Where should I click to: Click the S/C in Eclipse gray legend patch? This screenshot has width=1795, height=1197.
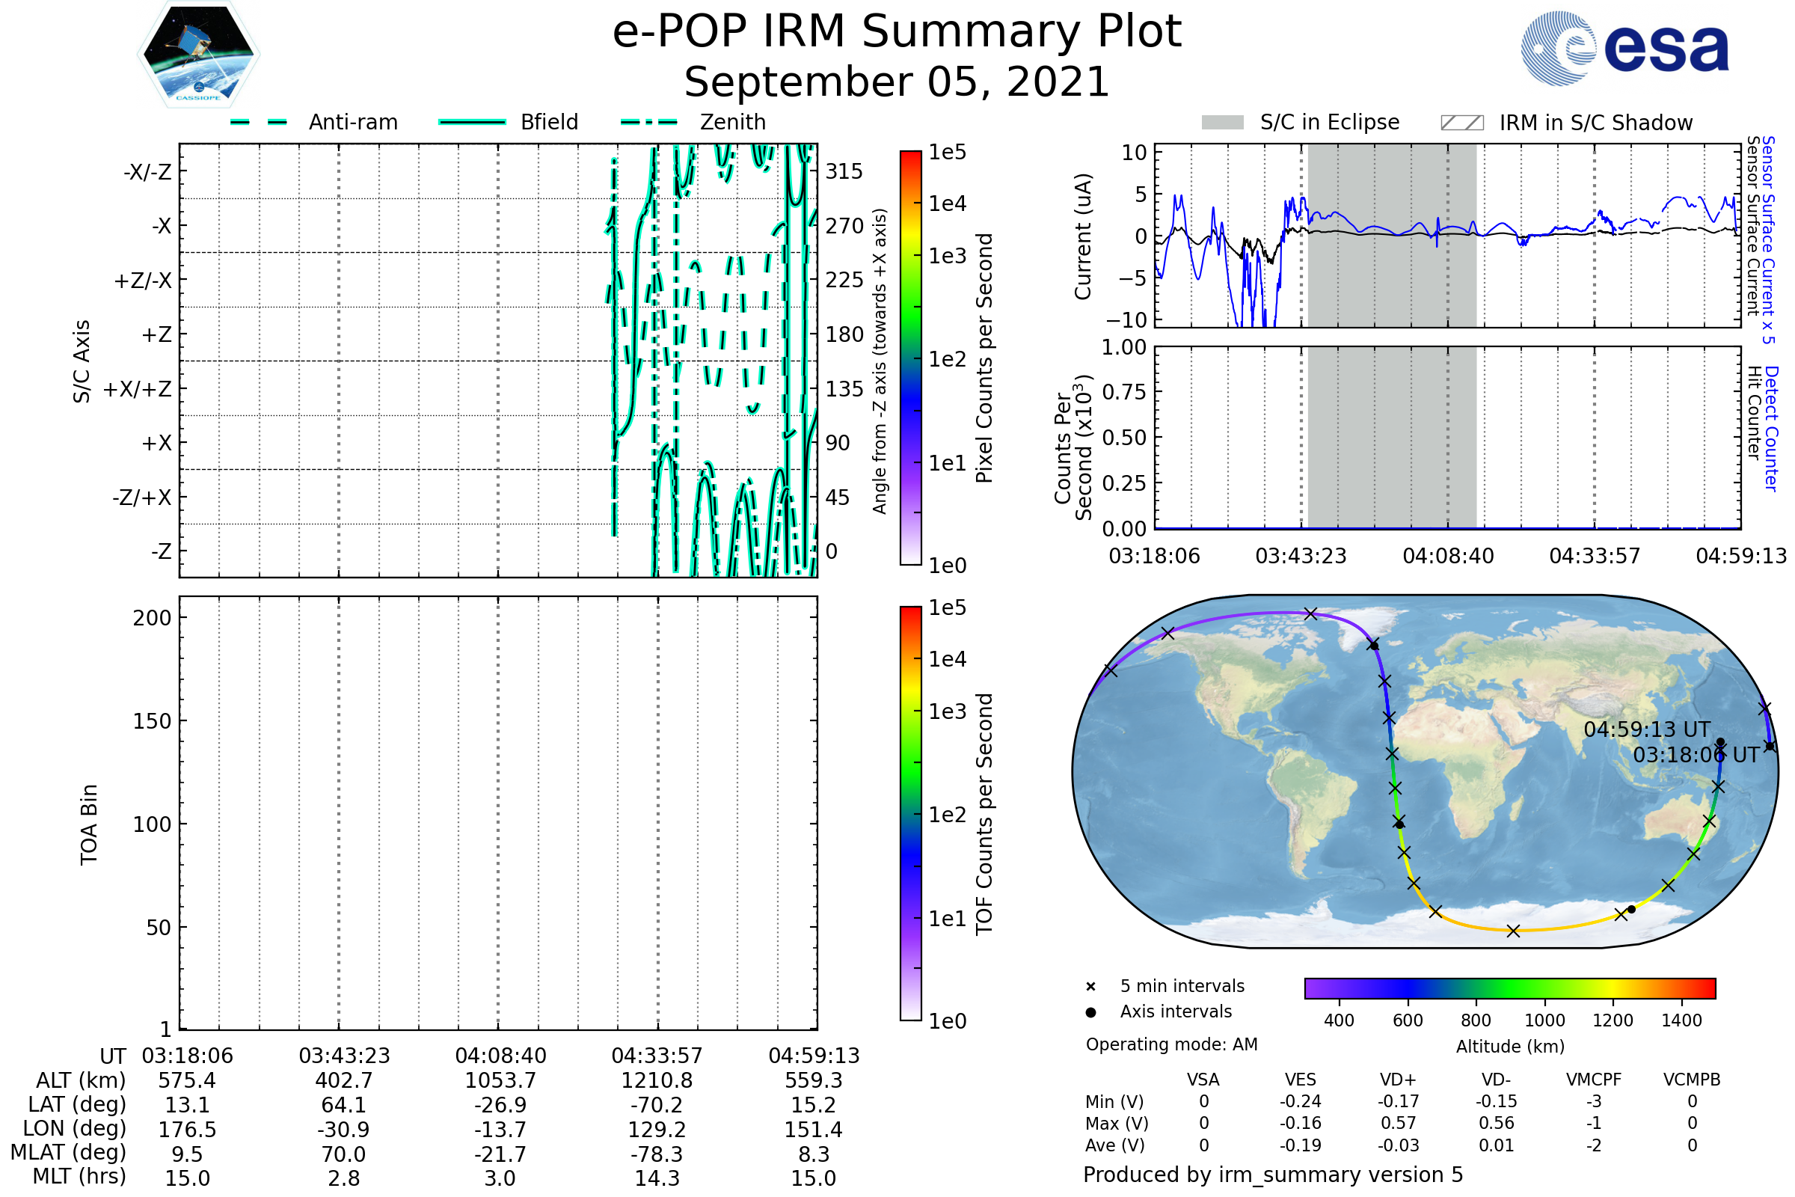(1223, 123)
